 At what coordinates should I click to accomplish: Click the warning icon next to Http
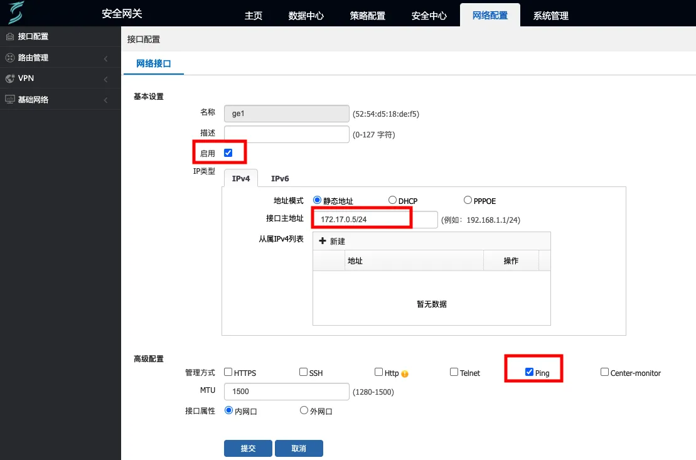coord(404,373)
